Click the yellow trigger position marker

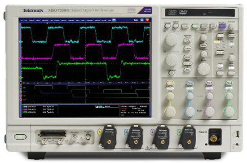[47, 23]
